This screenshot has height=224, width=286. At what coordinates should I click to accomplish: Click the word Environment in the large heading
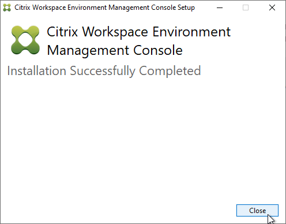pos(191,32)
